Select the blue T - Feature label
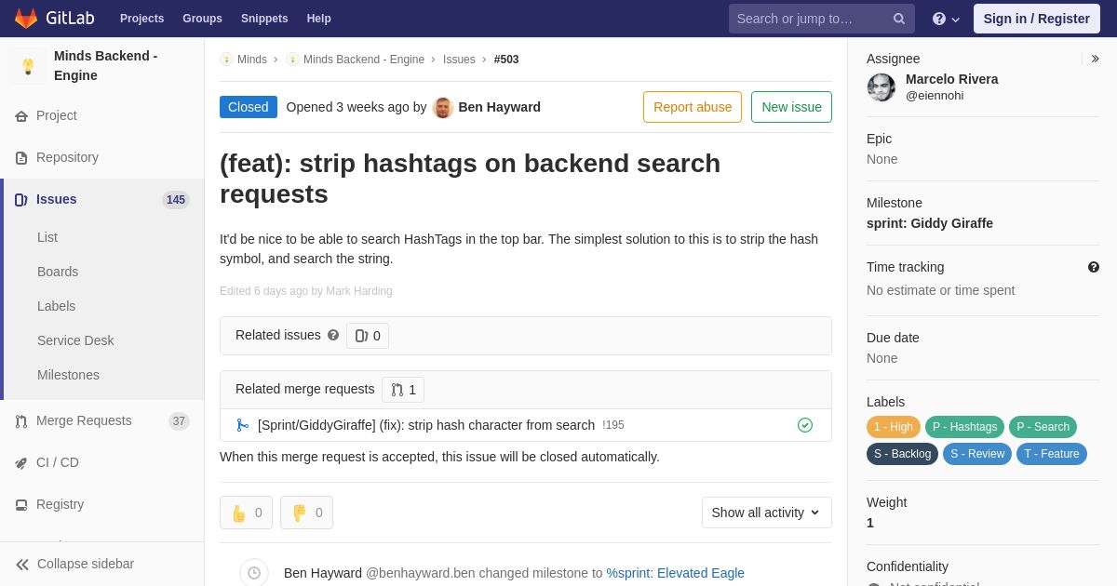The image size is (1117, 586). point(1052,454)
